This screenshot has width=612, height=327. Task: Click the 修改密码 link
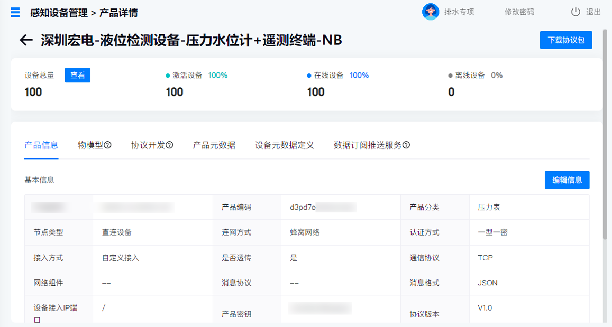(519, 12)
